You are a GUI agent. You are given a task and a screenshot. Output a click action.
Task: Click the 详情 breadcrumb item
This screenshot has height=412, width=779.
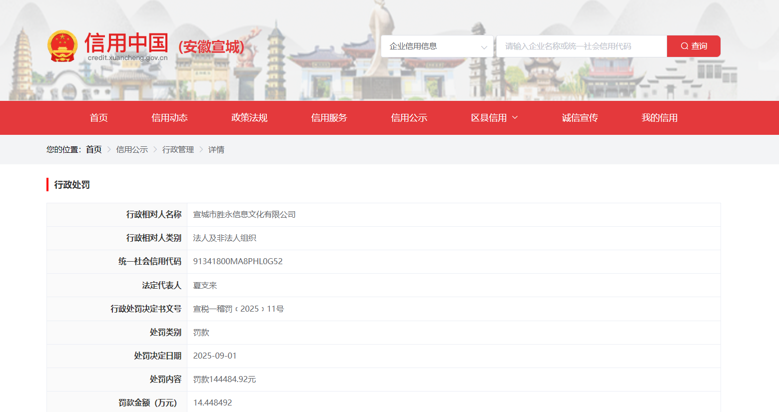coord(216,149)
